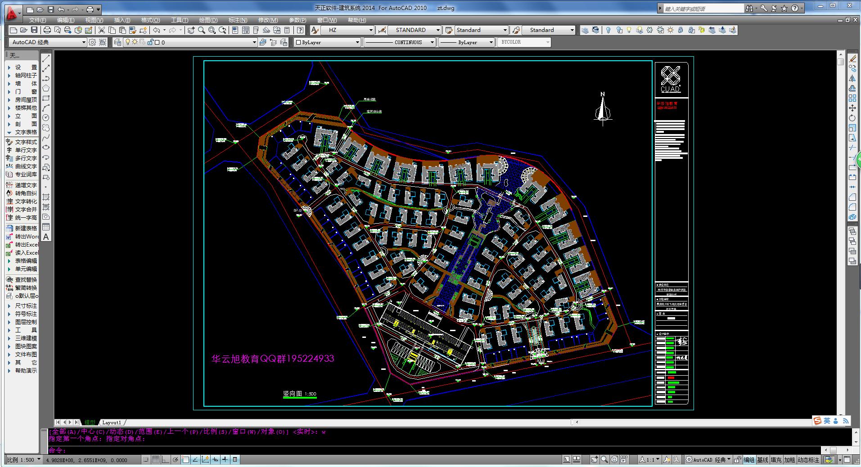Toggle the 编组 status bar button
861x467 pixels.
click(x=749, y=459)
